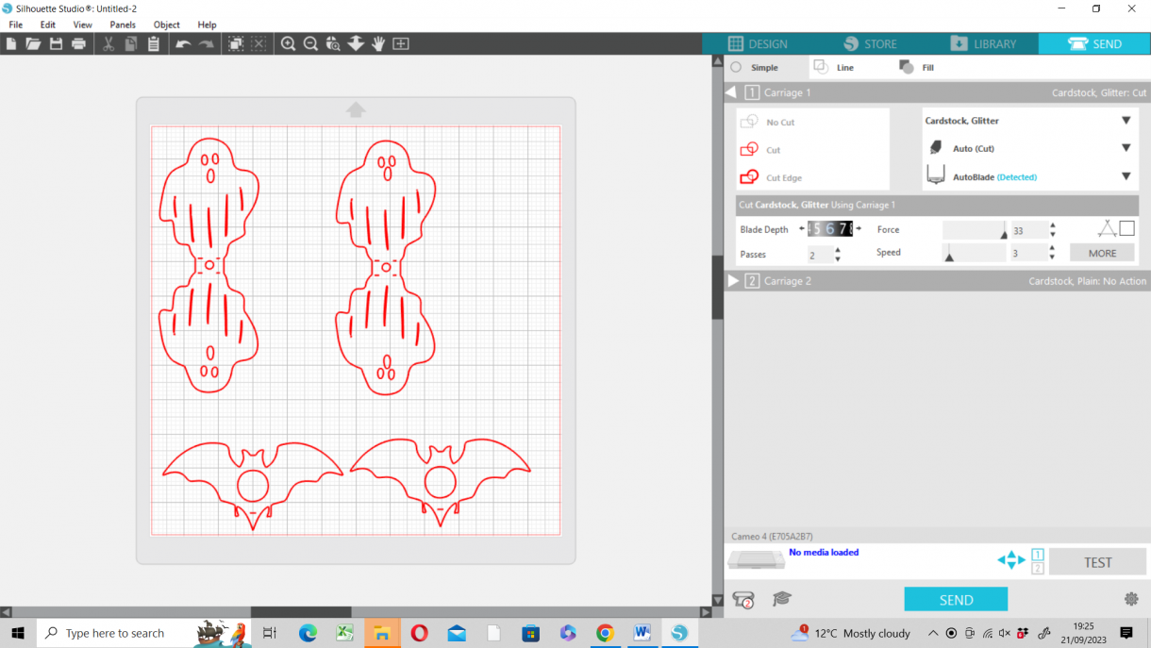The height and width of the screenshot is (648, 1151).
Task: Open the Silhouette devices icon with badge 2
Action: [743, 600]
